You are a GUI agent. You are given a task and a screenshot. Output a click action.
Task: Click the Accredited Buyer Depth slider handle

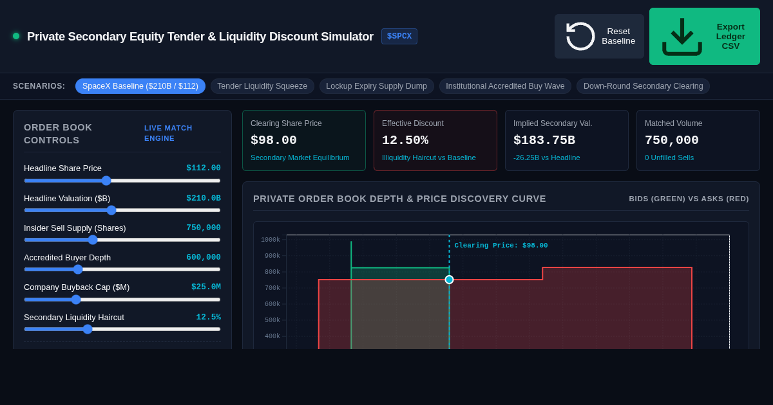coord(78,269)
